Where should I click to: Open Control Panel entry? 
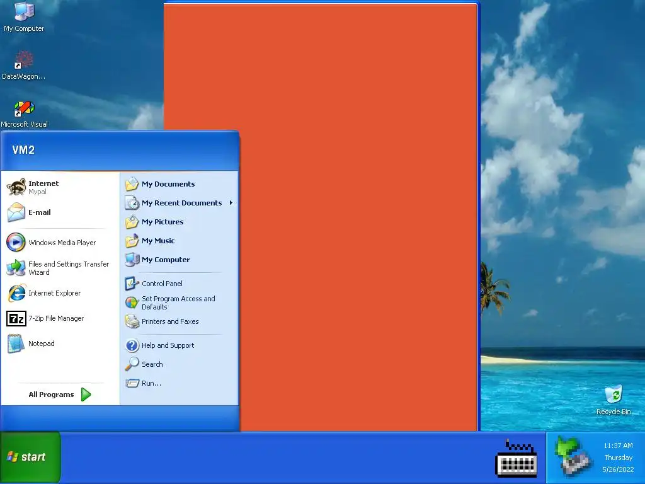pos(180,284)
